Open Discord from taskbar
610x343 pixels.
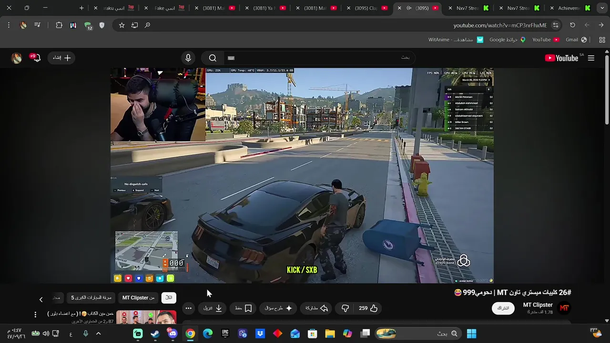(x=173, y=333)
